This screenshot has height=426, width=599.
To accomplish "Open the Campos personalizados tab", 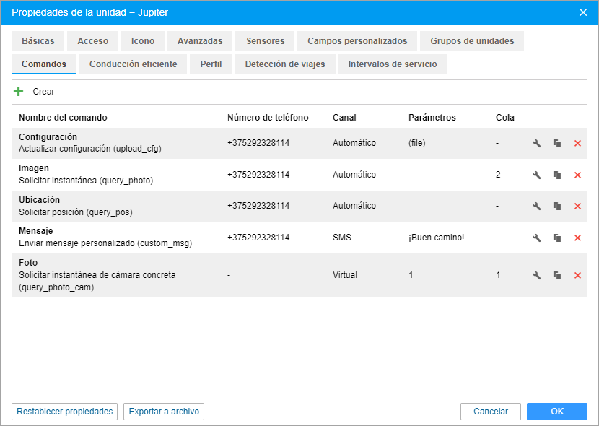I will (357, 41).
